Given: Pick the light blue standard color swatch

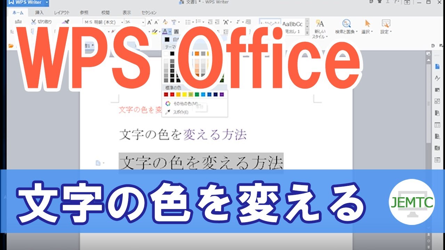Looking at the screenshot, I should (x=203, y=94).
